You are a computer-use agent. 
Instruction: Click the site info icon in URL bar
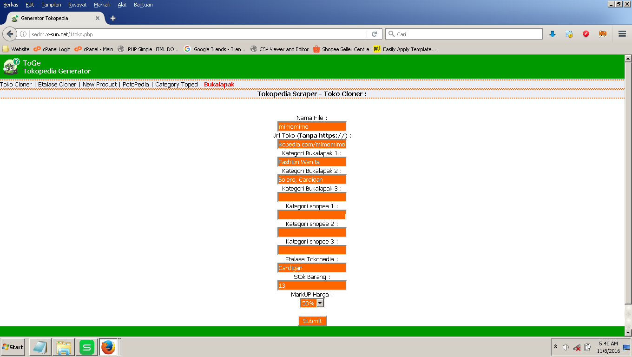(23, 34)
